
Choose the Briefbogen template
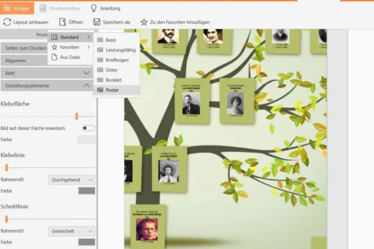(x=116, y=60)
